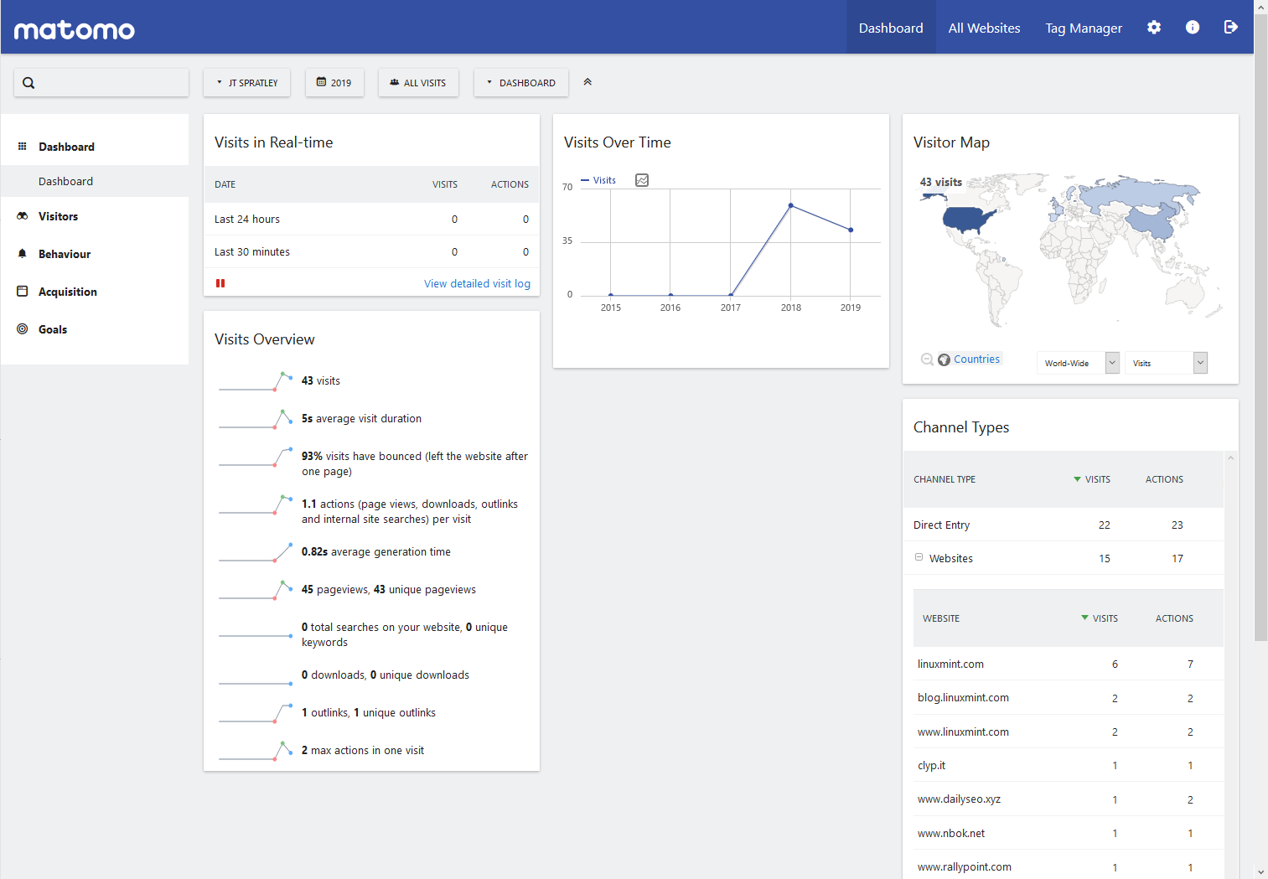Open the Behaviour menu section
Screen dimensions: 1268x879
[x=65, y=254]
